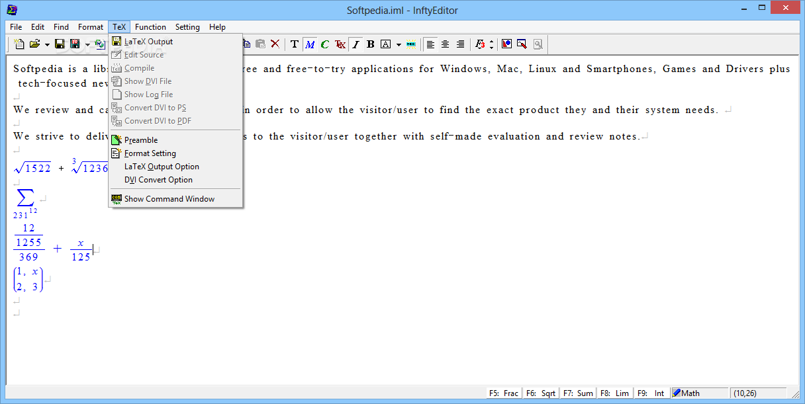Click the Paste clipboard icon
The width and height of the screenshot is (805, 404).
click(x=260, y=44)
